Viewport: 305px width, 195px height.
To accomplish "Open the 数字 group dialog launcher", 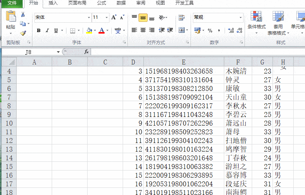I will point(241,42).
